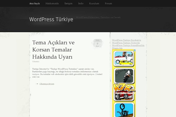176x117 pixels.
Task: Go to the Hakkımızda page
Action: (52, 4)
